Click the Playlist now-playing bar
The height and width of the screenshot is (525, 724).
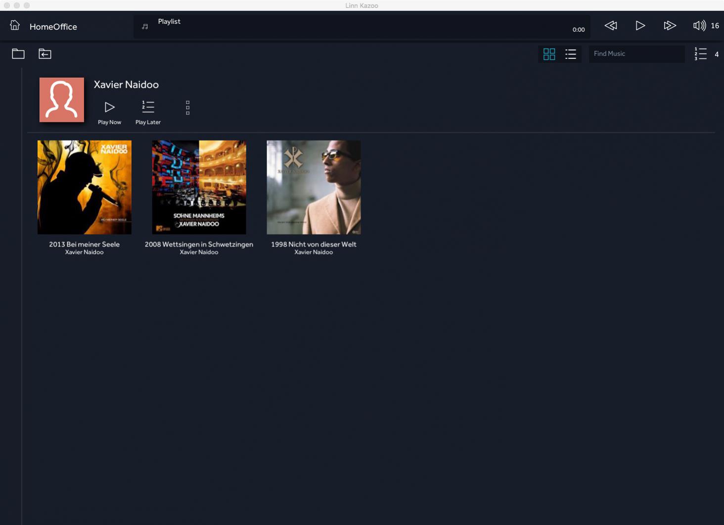click(361, 27)
